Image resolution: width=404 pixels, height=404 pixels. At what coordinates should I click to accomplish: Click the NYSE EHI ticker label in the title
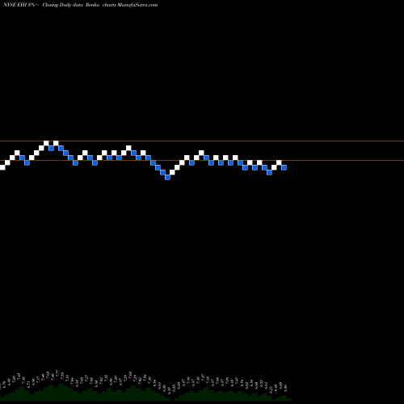click(x=15, y=5)
